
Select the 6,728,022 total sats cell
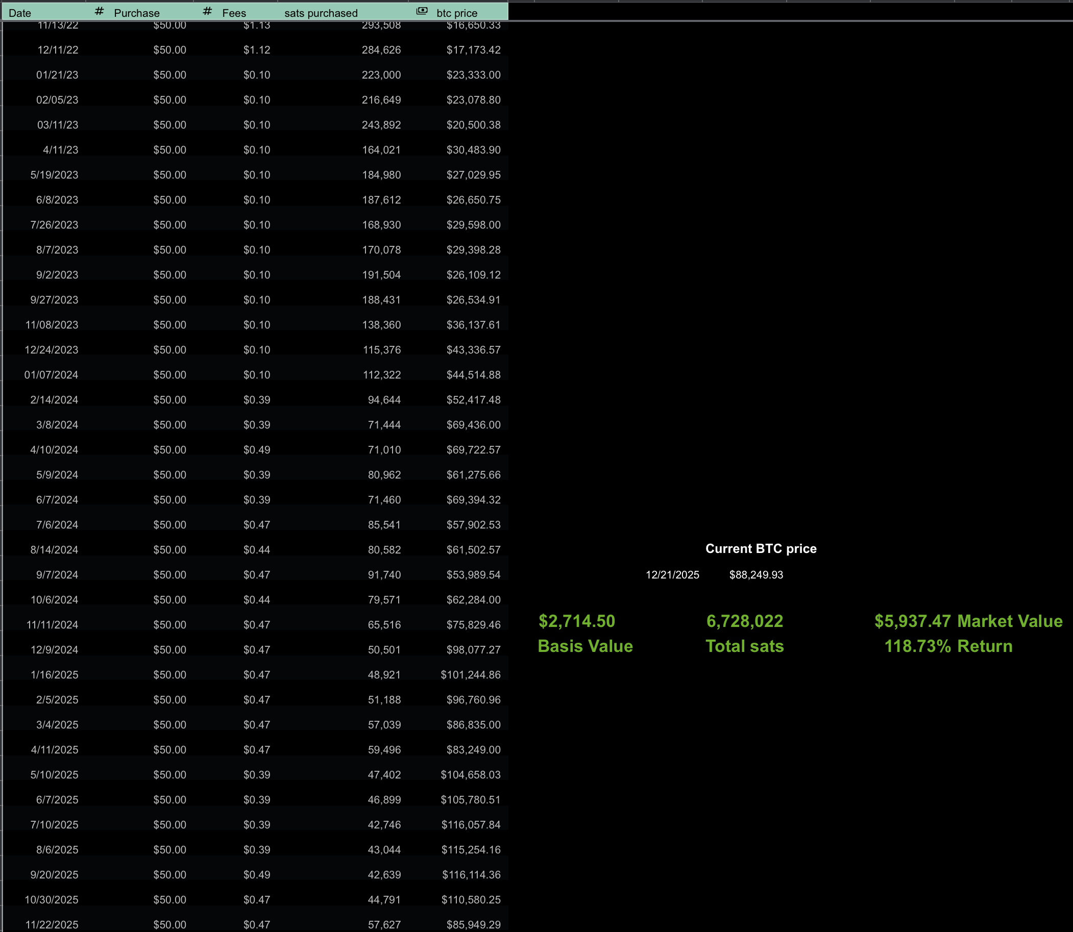pyautogui.click(x=744, y=621)
